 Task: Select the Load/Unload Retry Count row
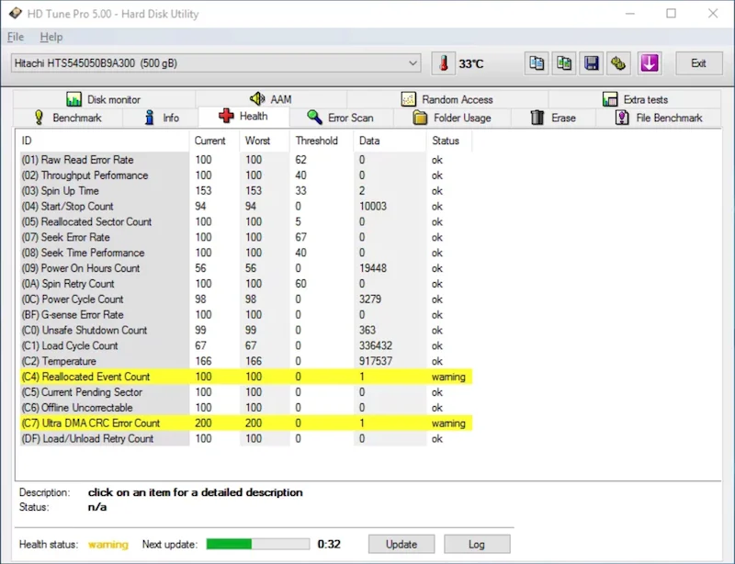pyautogui.click(x=246, y=438)
